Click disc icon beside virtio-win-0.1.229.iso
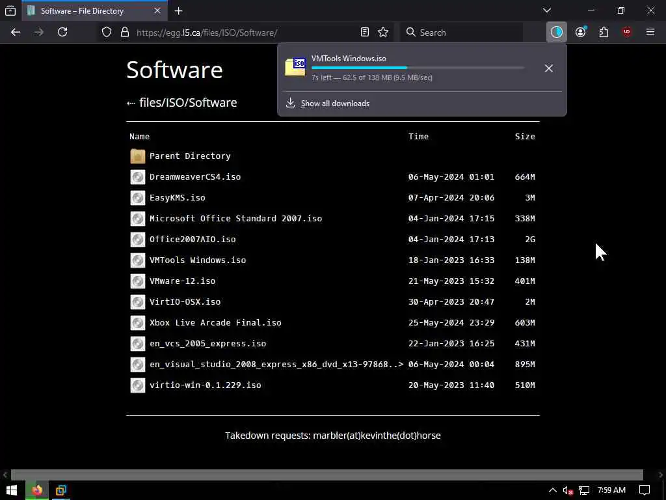This screenshot has width=666, height=500. 138,385
